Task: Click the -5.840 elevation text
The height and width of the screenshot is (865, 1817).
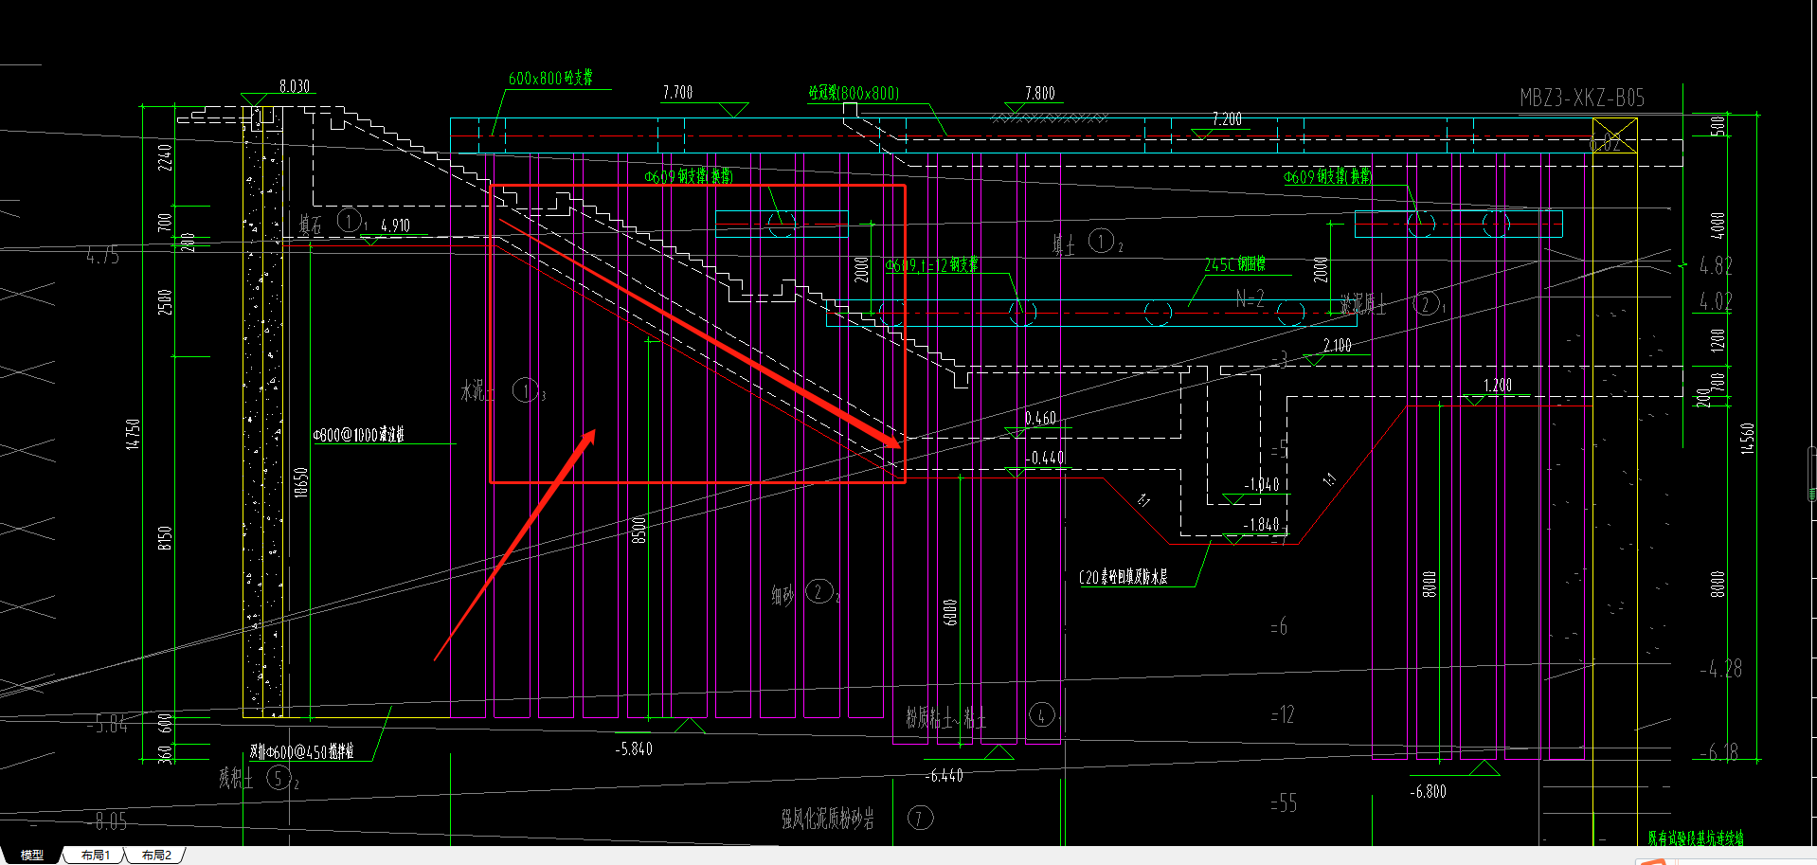Action: click(634, 748)
